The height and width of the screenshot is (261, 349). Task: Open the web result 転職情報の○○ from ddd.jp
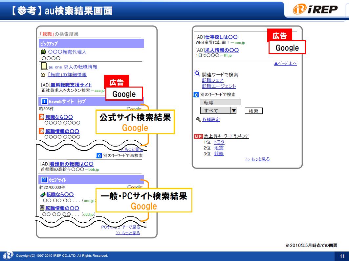coord(62,208)
